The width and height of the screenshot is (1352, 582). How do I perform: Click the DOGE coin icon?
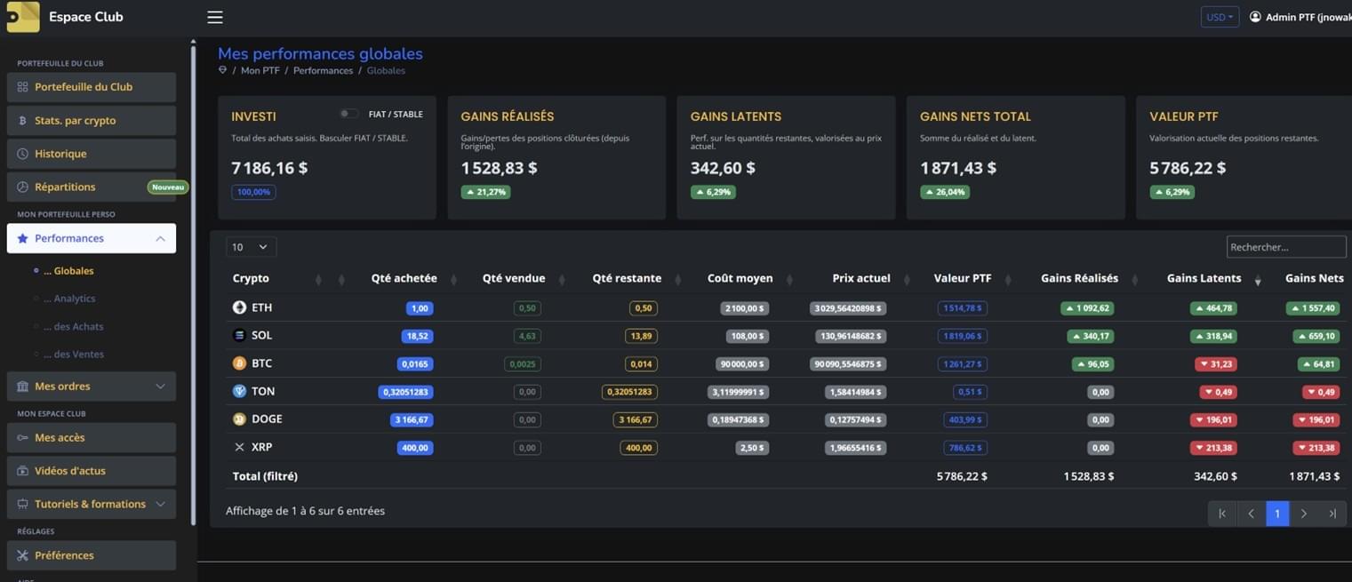click(239, 419)
